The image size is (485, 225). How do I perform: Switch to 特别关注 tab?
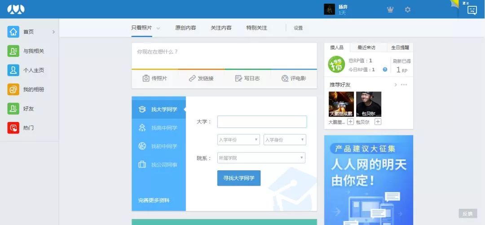click(257, 28)
